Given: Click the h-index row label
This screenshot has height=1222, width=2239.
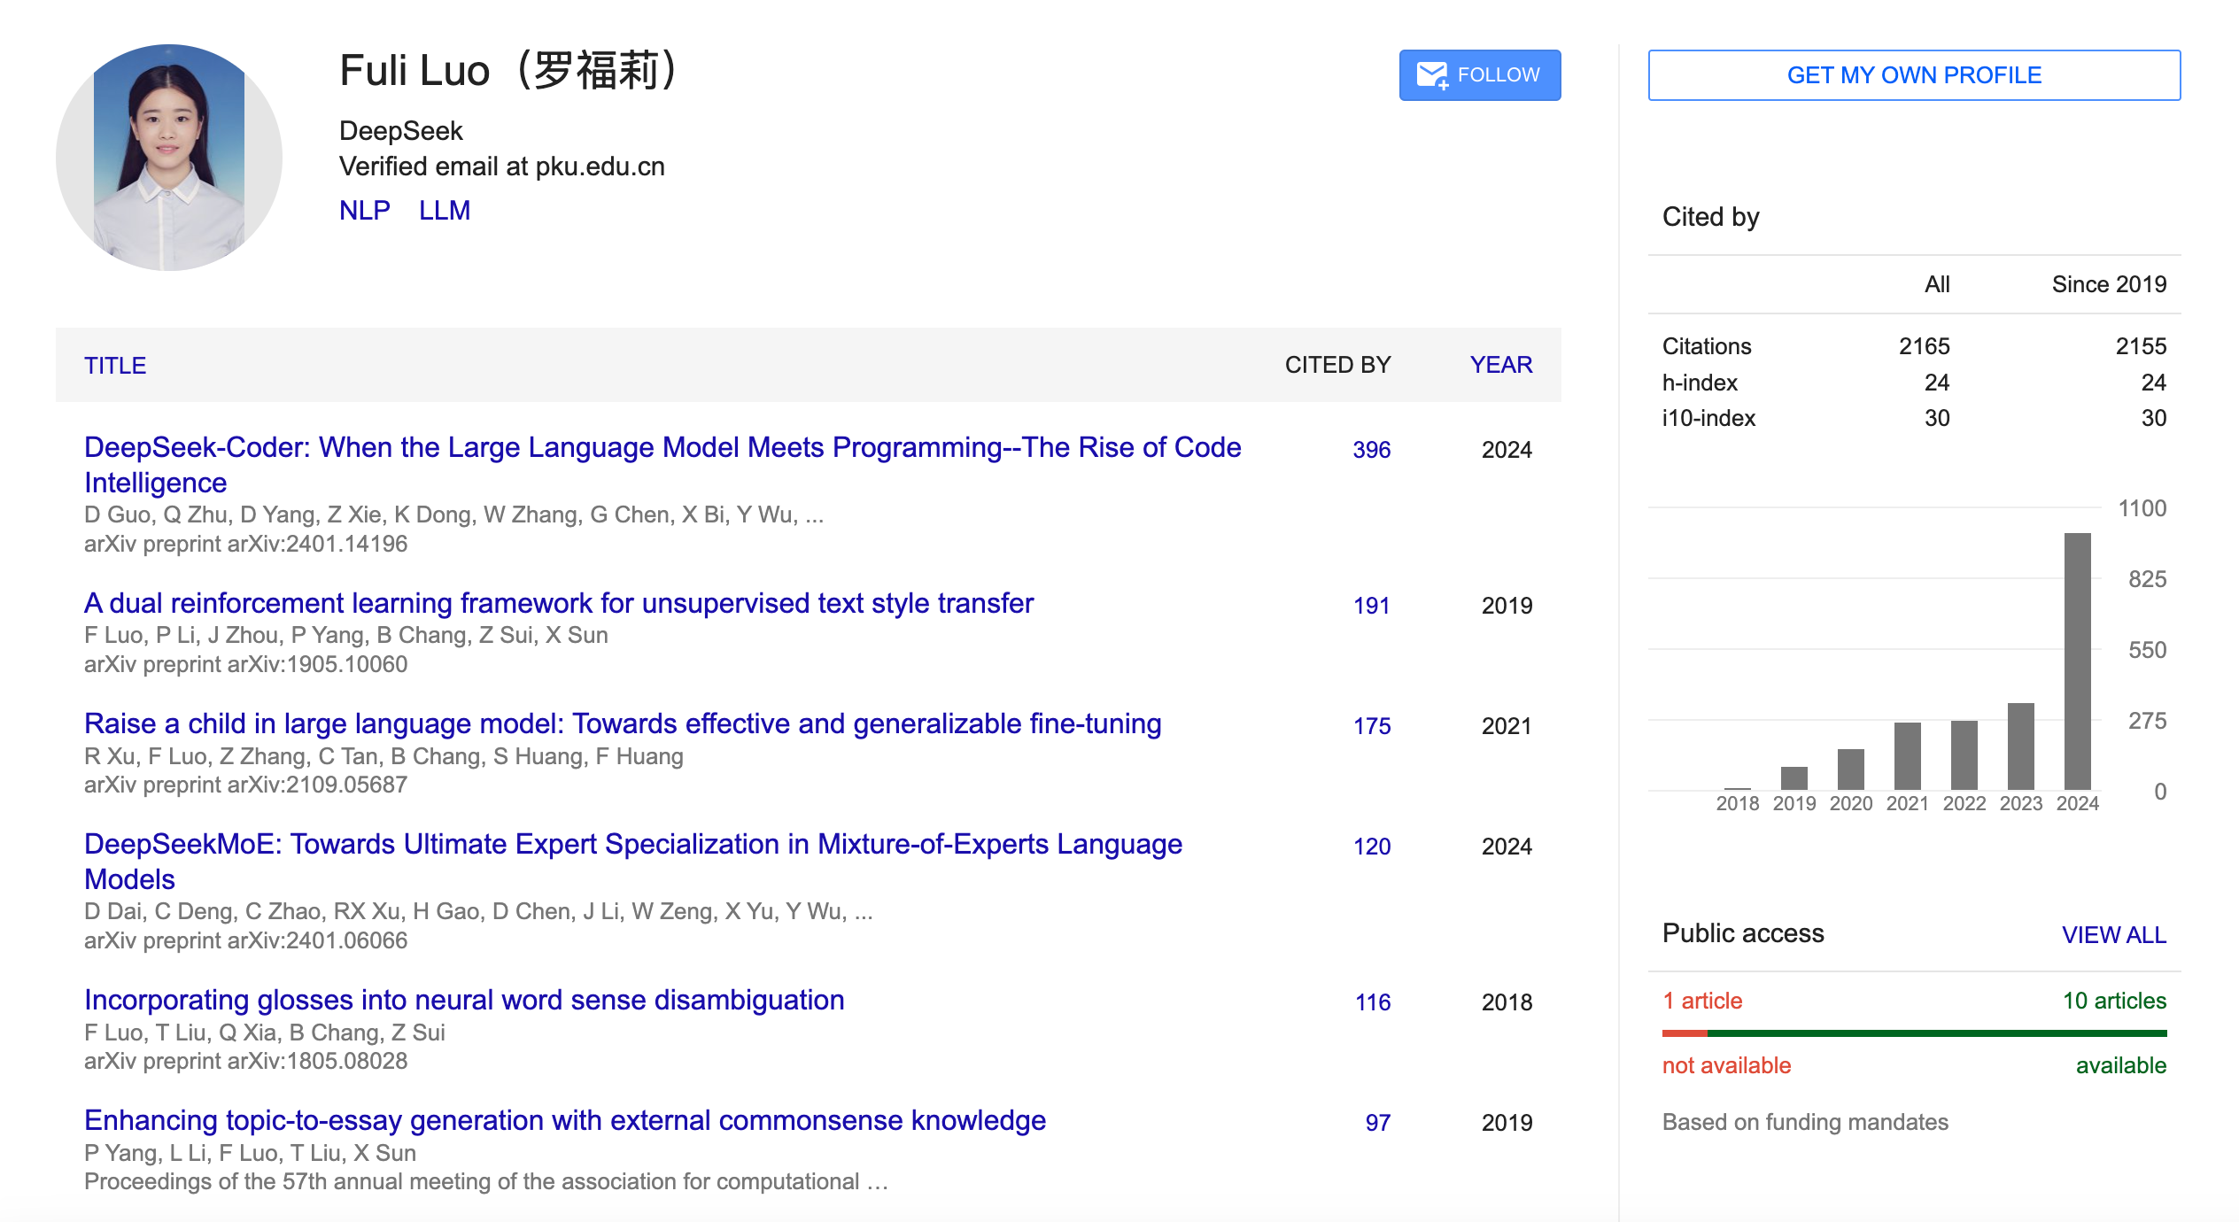Looking at the screenshot, I should (x=1700, y=383).
